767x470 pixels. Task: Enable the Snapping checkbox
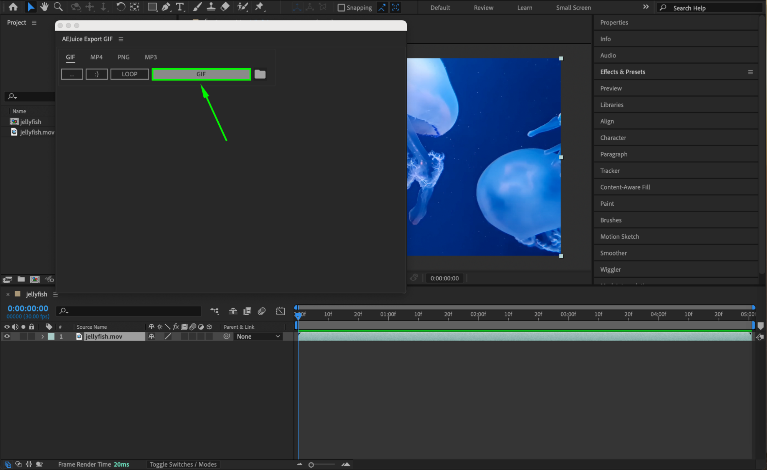(x=341, y=8)
